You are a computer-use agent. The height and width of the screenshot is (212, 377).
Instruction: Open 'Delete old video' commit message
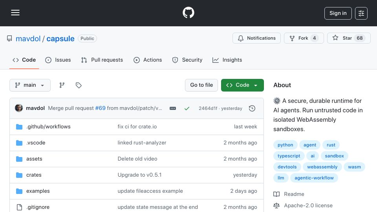pos(137,159)
